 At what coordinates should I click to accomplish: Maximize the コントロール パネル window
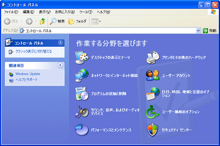click(208, 5)
